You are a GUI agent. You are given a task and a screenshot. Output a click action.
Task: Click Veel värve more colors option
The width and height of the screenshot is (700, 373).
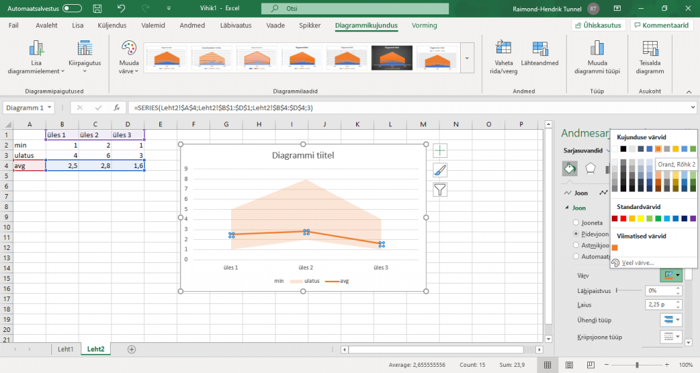636,262
